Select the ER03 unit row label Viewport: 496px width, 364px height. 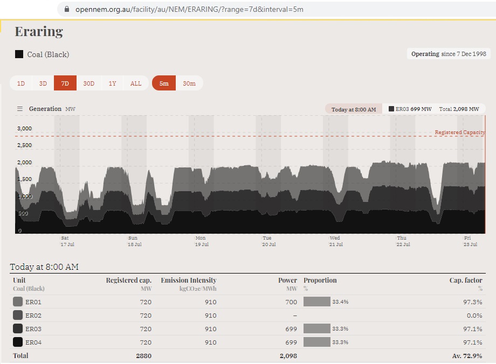[x=33, y=329]
